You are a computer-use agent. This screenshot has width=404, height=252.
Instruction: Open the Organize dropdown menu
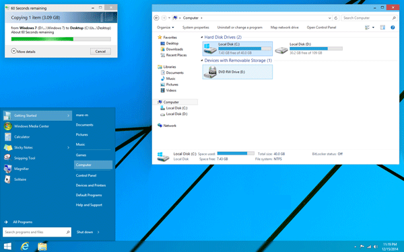click(166, 28)
